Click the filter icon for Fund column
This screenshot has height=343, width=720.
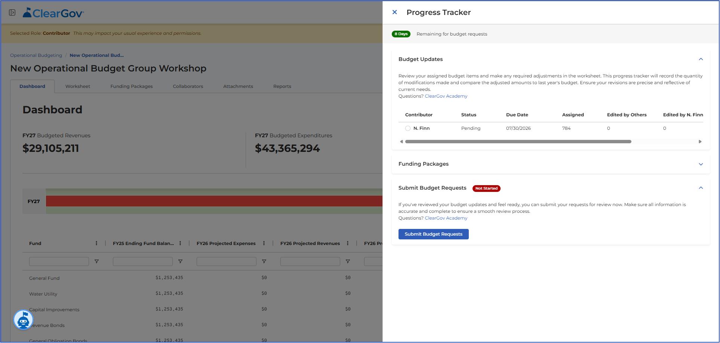tap(96, 261)
